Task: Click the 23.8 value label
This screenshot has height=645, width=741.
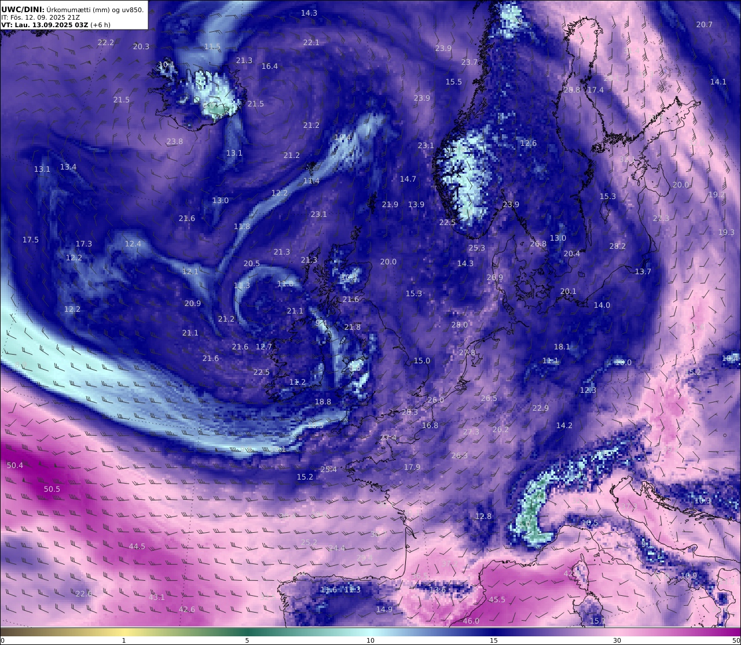Action: click(174, 141)
